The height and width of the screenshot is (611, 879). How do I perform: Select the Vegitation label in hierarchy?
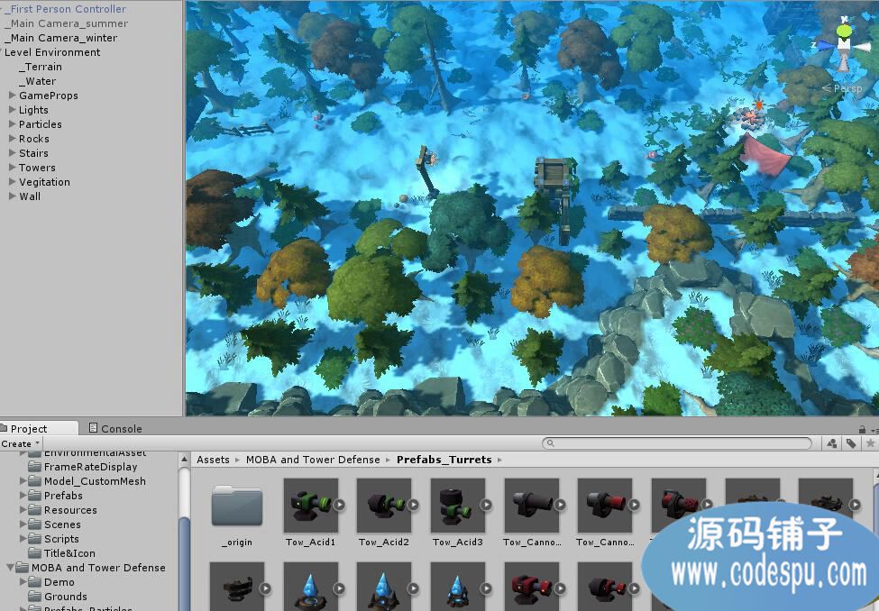pyautogui.click(x=44, y=182)
